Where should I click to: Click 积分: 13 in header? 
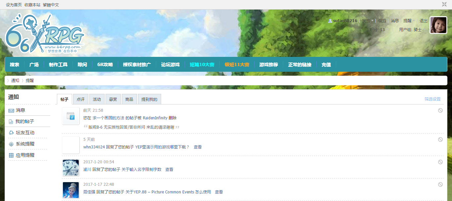pyautogui.click(x=377, y=29)
